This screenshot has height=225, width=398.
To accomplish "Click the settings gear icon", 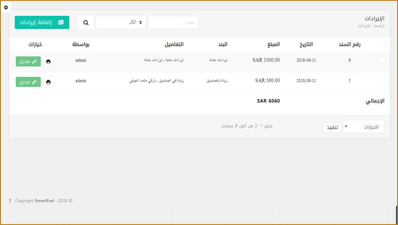I will pos(6,7).
